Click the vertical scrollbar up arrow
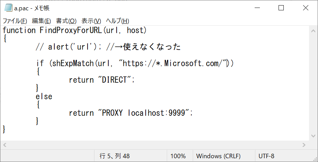Screen dimensions: 318x162 coord(313,31)
